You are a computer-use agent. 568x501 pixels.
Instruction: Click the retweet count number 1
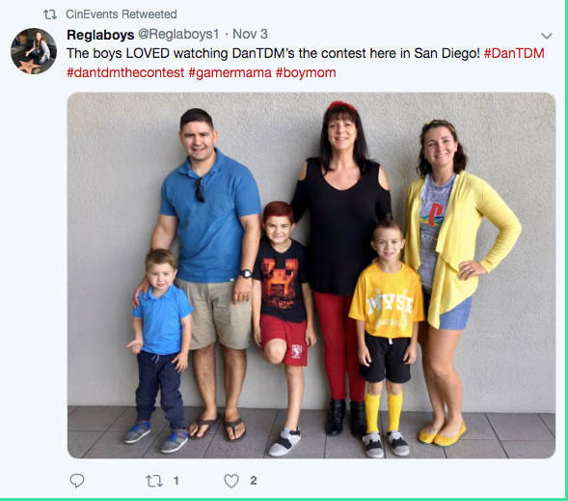[176, 481]
